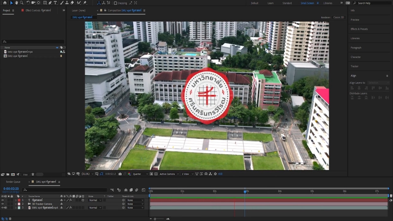Choose the Local Axis mode icon
This screenshot has height=221, width=393.
click(99, 3)
